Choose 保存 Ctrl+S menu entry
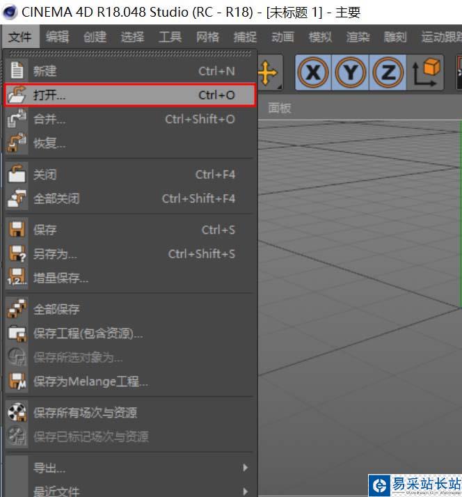The width and height of the screenshot is (462, 497). [x=130, y=230]
